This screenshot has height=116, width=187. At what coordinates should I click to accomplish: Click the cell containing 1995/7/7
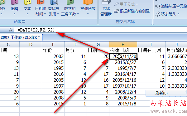(123, 68)
